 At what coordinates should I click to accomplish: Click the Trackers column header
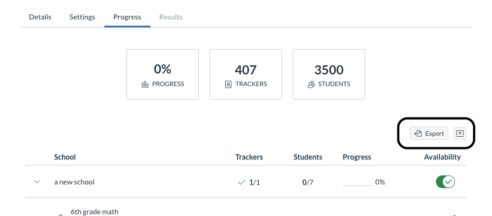(x=249, y=157)
